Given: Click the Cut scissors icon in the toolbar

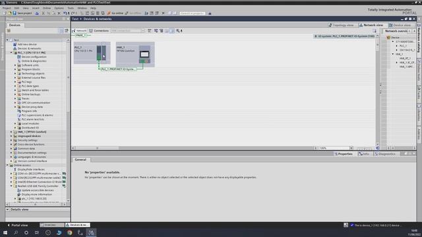Looking at the screenshot, I should pyautogui.click(x=43, y=13).
